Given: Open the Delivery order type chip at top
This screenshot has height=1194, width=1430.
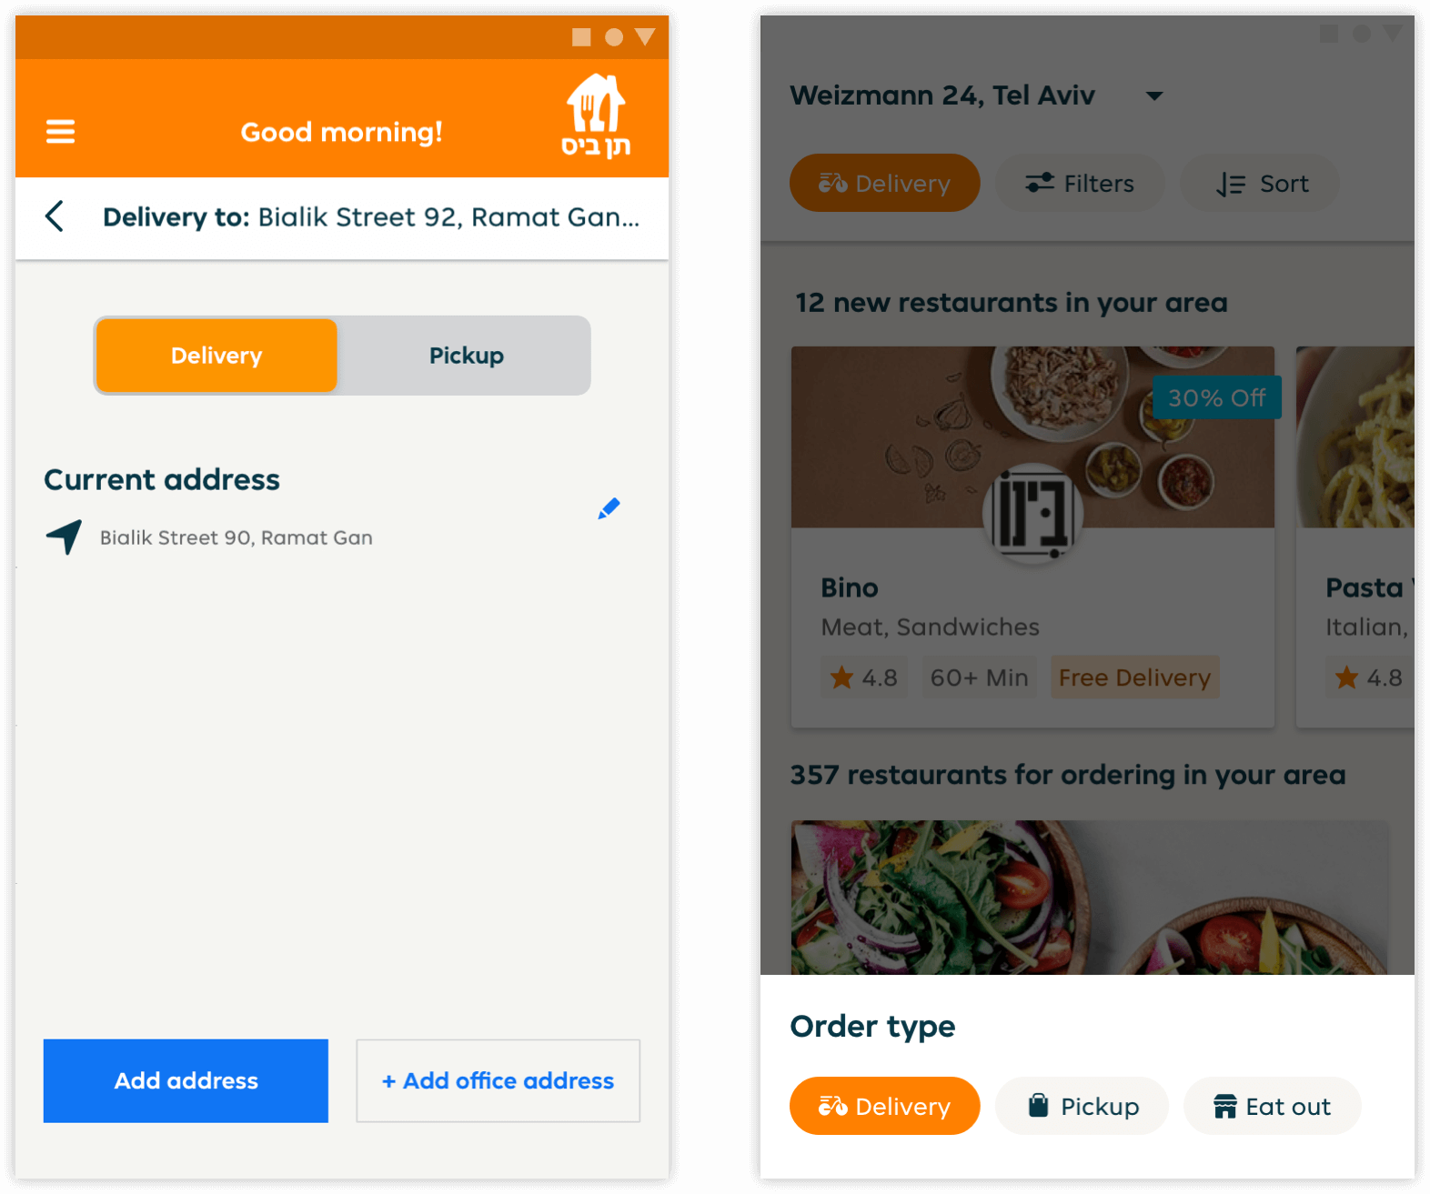Looking at the screenshot, I should [884, 183].
